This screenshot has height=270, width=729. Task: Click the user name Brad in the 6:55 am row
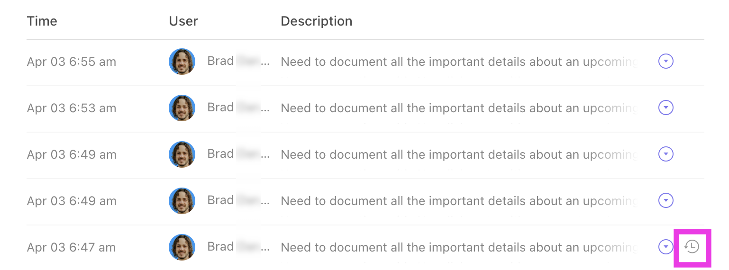pyautogui.click(x=220, y=61)
